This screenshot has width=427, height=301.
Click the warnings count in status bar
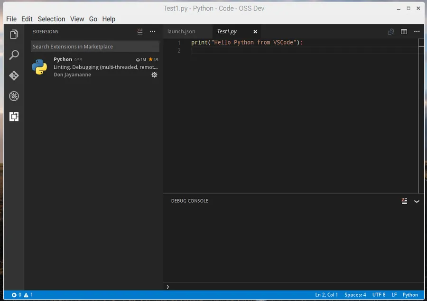(x=28, y=295)
